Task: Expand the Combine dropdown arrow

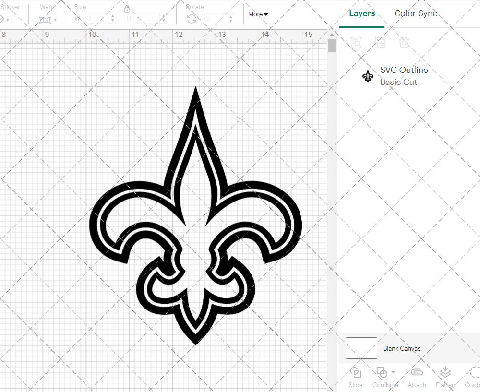Action: tap(393, 372)
